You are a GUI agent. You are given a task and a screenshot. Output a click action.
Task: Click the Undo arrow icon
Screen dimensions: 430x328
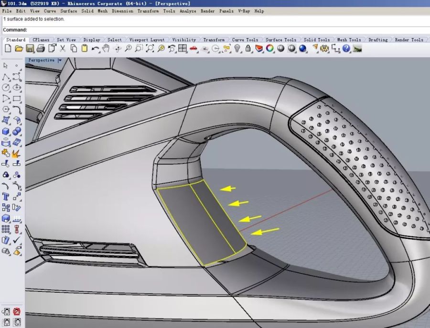tap(96, 48)
